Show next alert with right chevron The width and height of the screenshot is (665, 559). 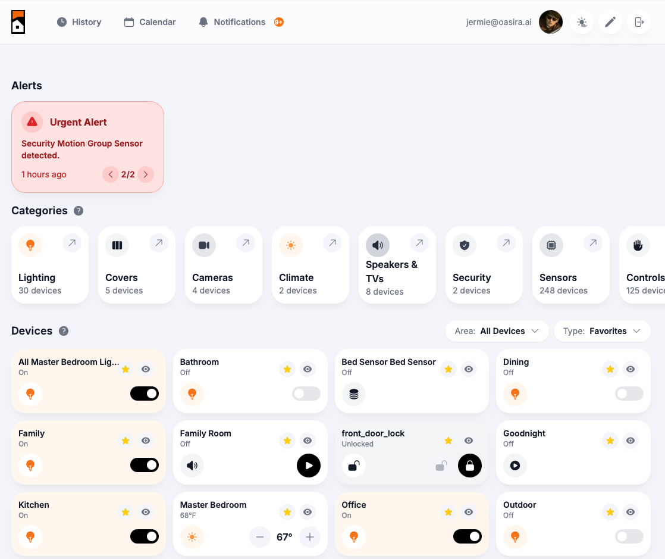(146, 174)
